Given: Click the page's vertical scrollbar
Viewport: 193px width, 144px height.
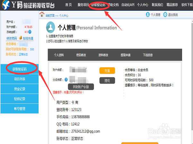Looking at the screenshot, I should point(192,76).
